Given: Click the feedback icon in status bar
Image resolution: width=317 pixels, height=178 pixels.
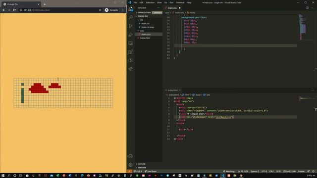Looking at the screenshot, I should point(308,172).
